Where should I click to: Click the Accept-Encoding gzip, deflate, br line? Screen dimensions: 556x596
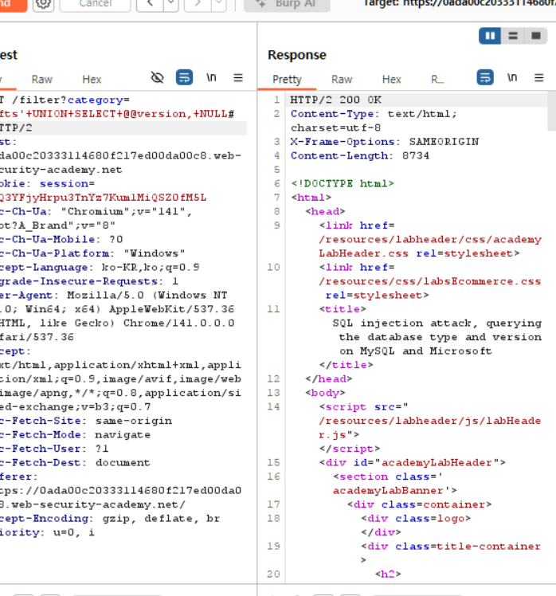[x=110, y=519]
